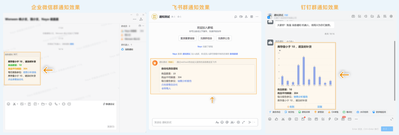Click the 置顶重要链接 button in Feishu

[188, 38]
